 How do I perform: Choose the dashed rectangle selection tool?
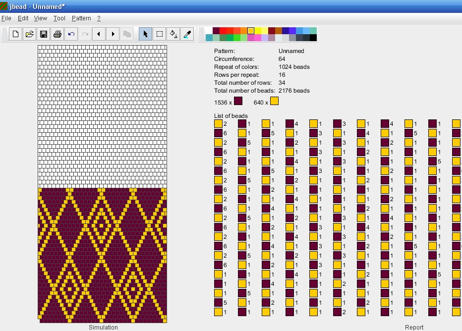click(160, 34)
